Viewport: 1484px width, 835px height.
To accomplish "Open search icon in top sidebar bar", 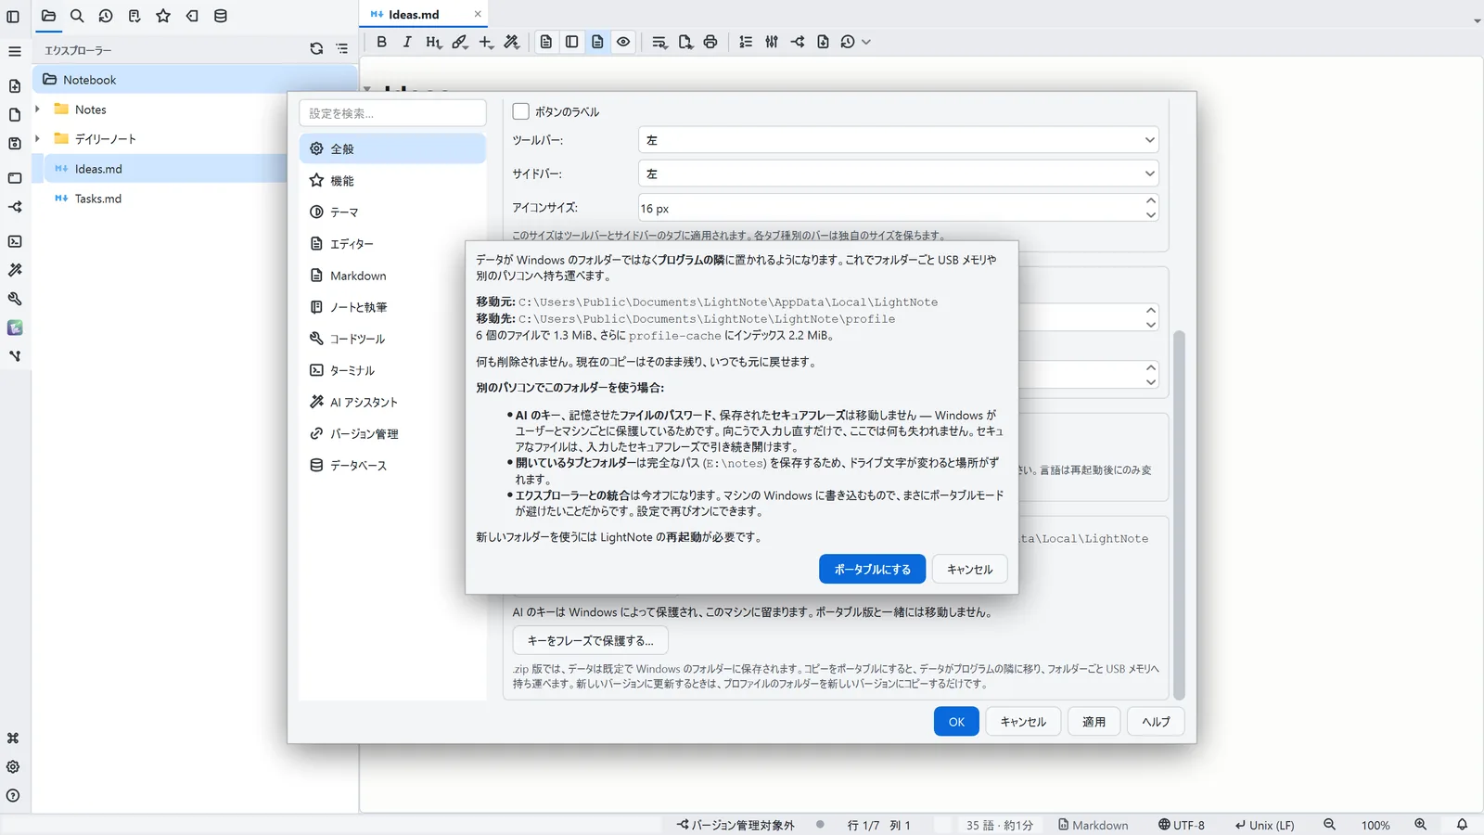I will point(77,16).
